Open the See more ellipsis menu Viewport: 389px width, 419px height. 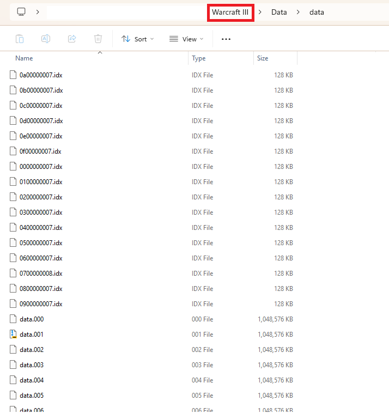pos(226,39)
